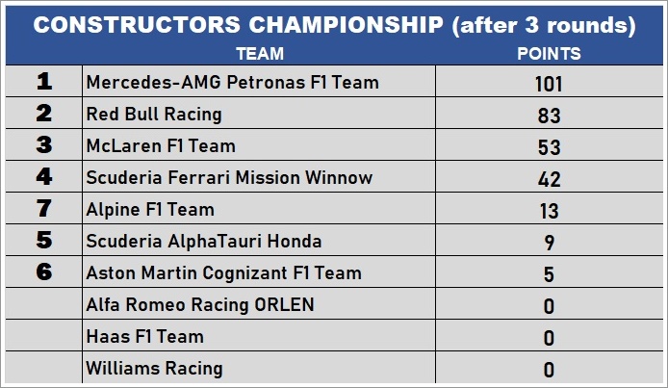Select the POINTS column header
668x388 pixels.
click(549, 54)
